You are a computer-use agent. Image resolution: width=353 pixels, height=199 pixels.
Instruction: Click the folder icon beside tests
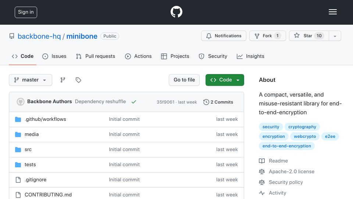point(18,165)
